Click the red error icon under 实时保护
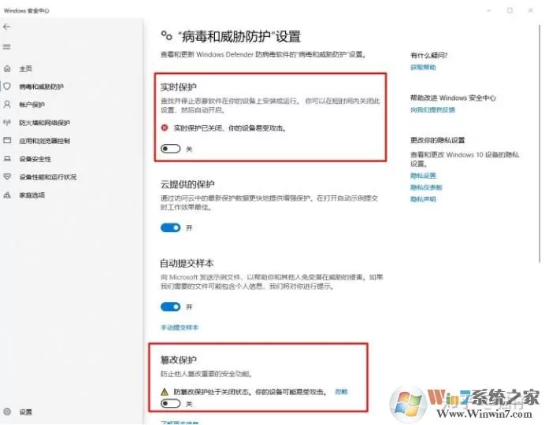545x425 pixels. click(x=165, y=128)
